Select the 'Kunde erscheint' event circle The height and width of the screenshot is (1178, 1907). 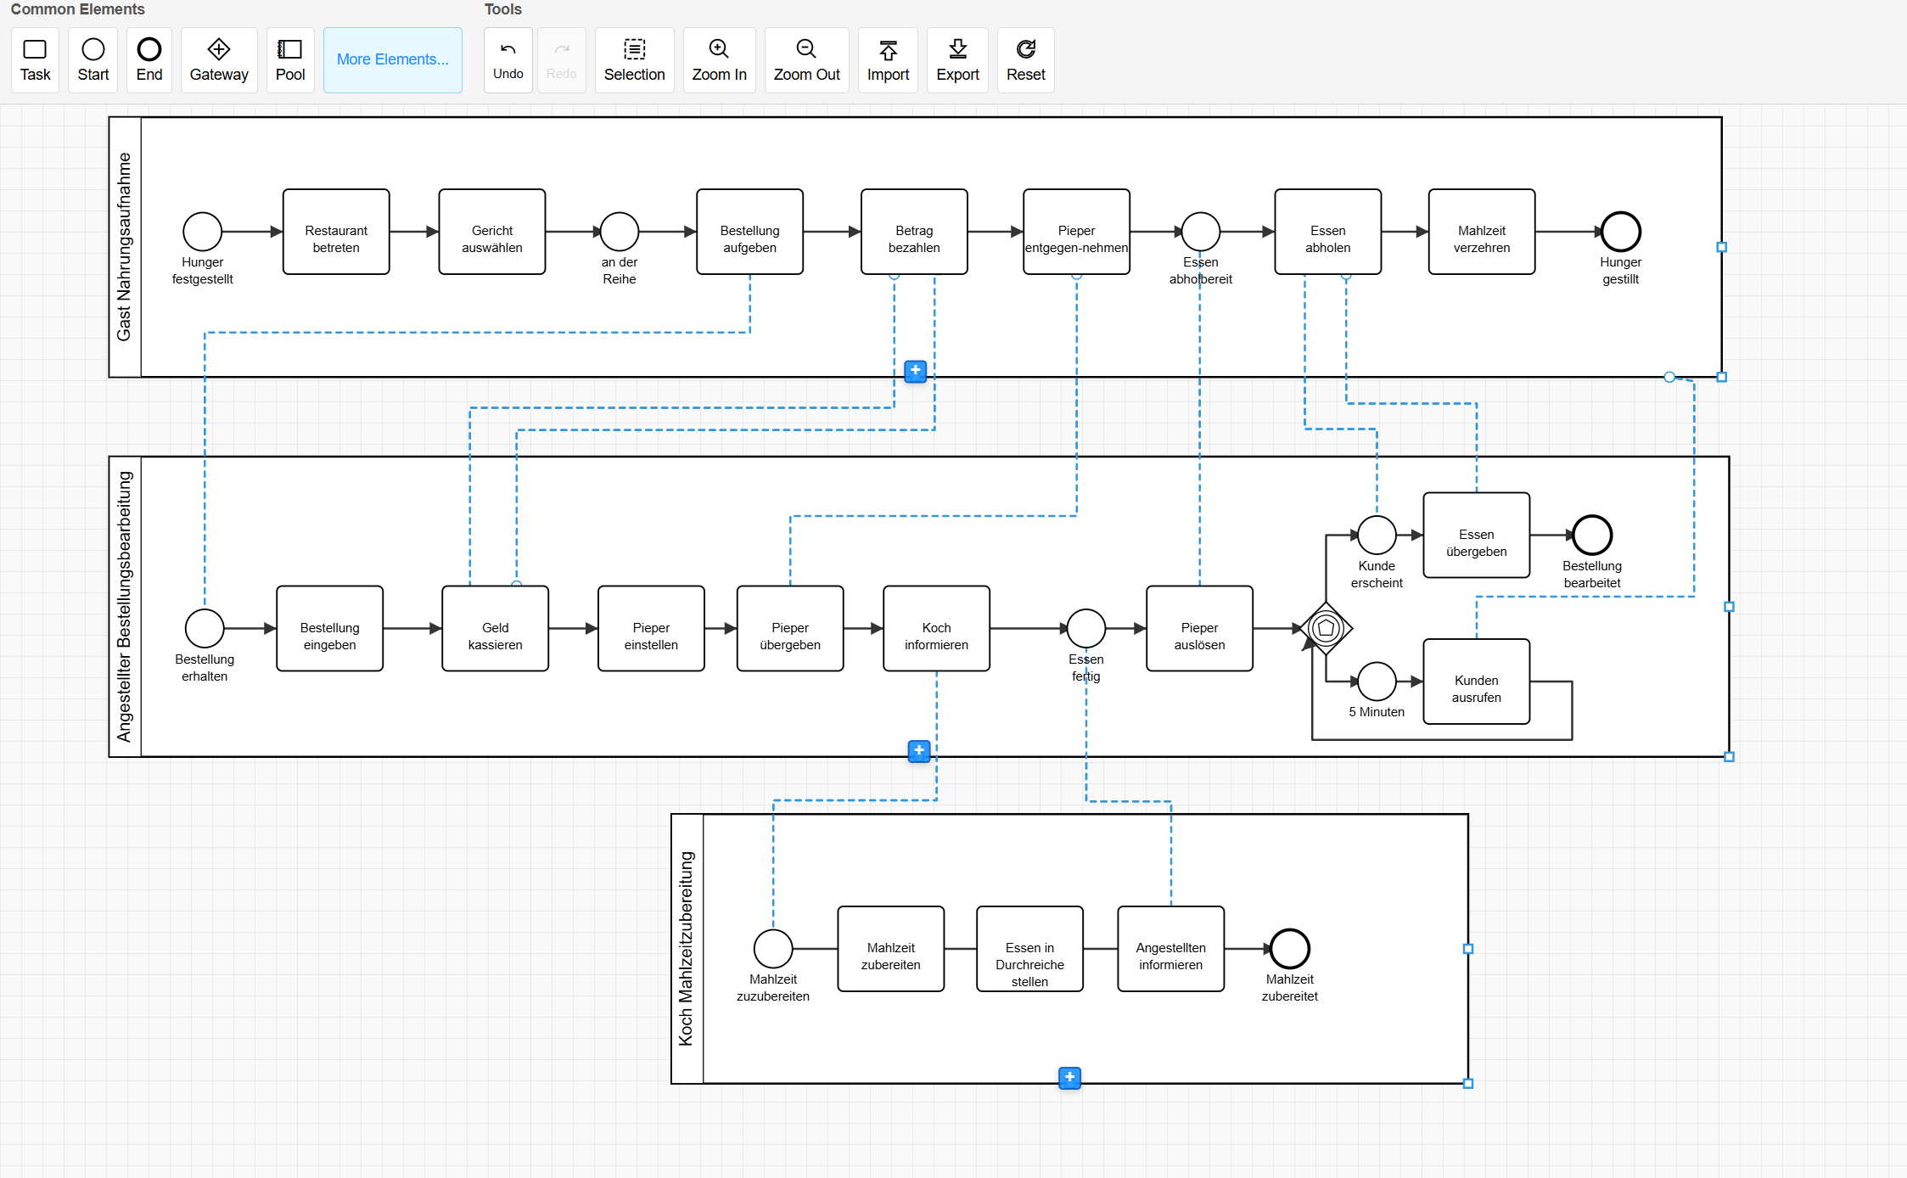click(x=1377, y=536)
